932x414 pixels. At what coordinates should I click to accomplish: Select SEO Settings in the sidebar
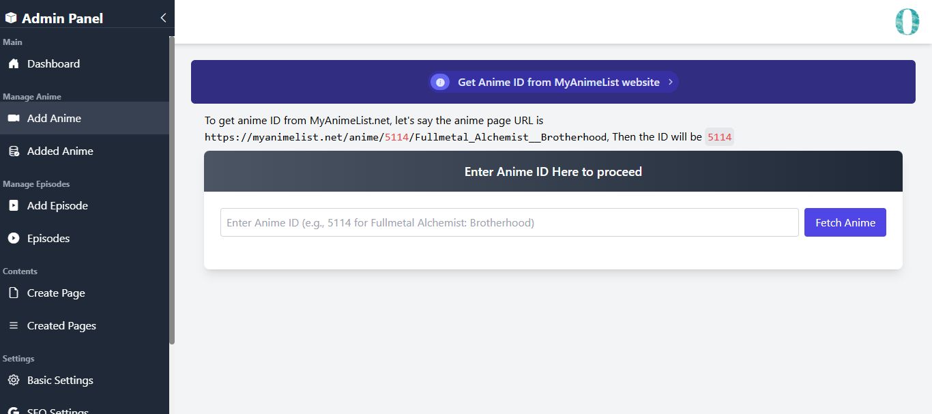pos(58,410)
